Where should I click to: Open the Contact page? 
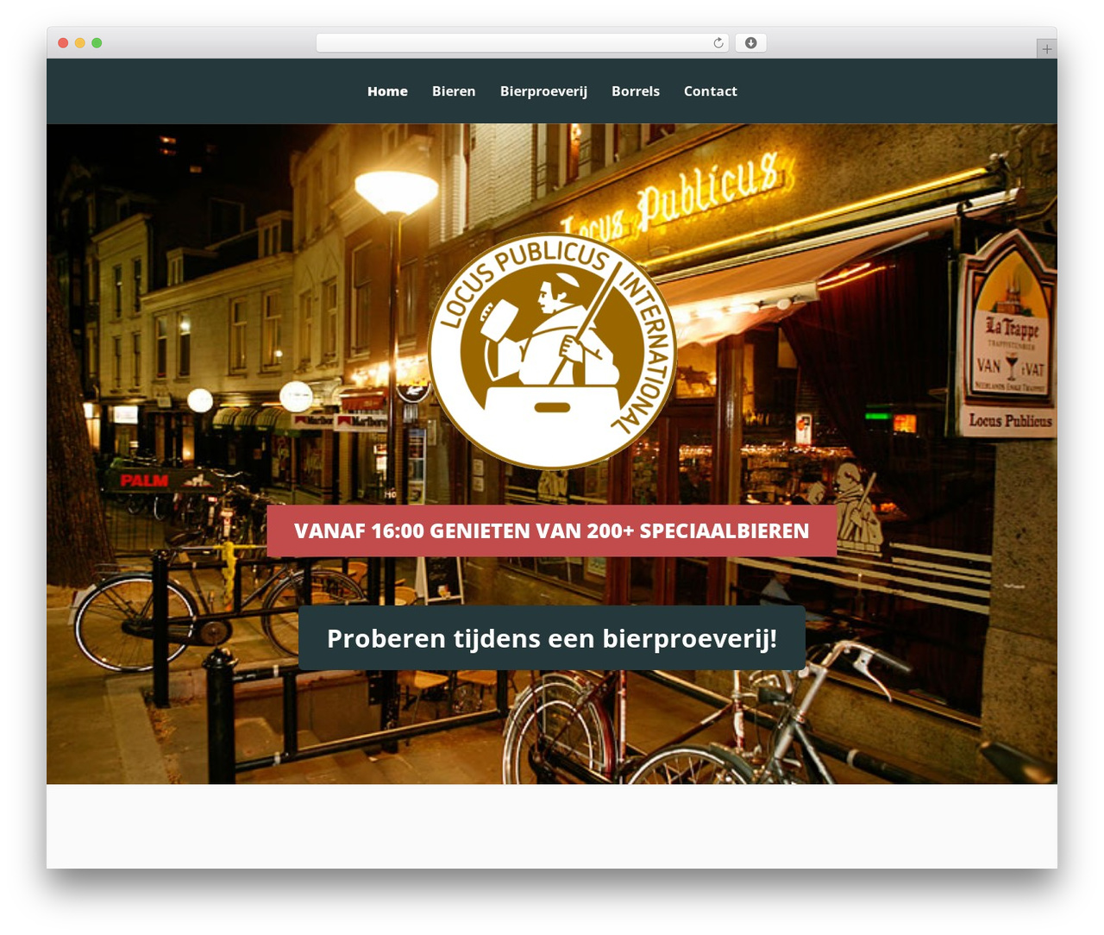pos(711,91)
